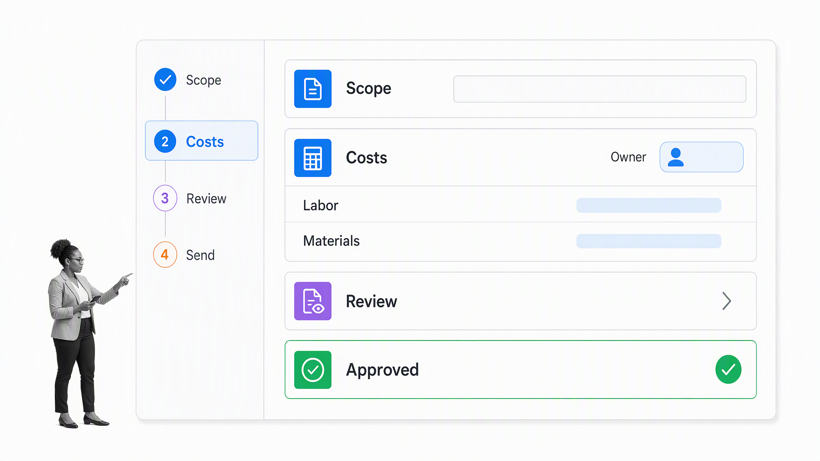
Task: Open the Scope step label in sidebar
Action: (x=203, y=80)
